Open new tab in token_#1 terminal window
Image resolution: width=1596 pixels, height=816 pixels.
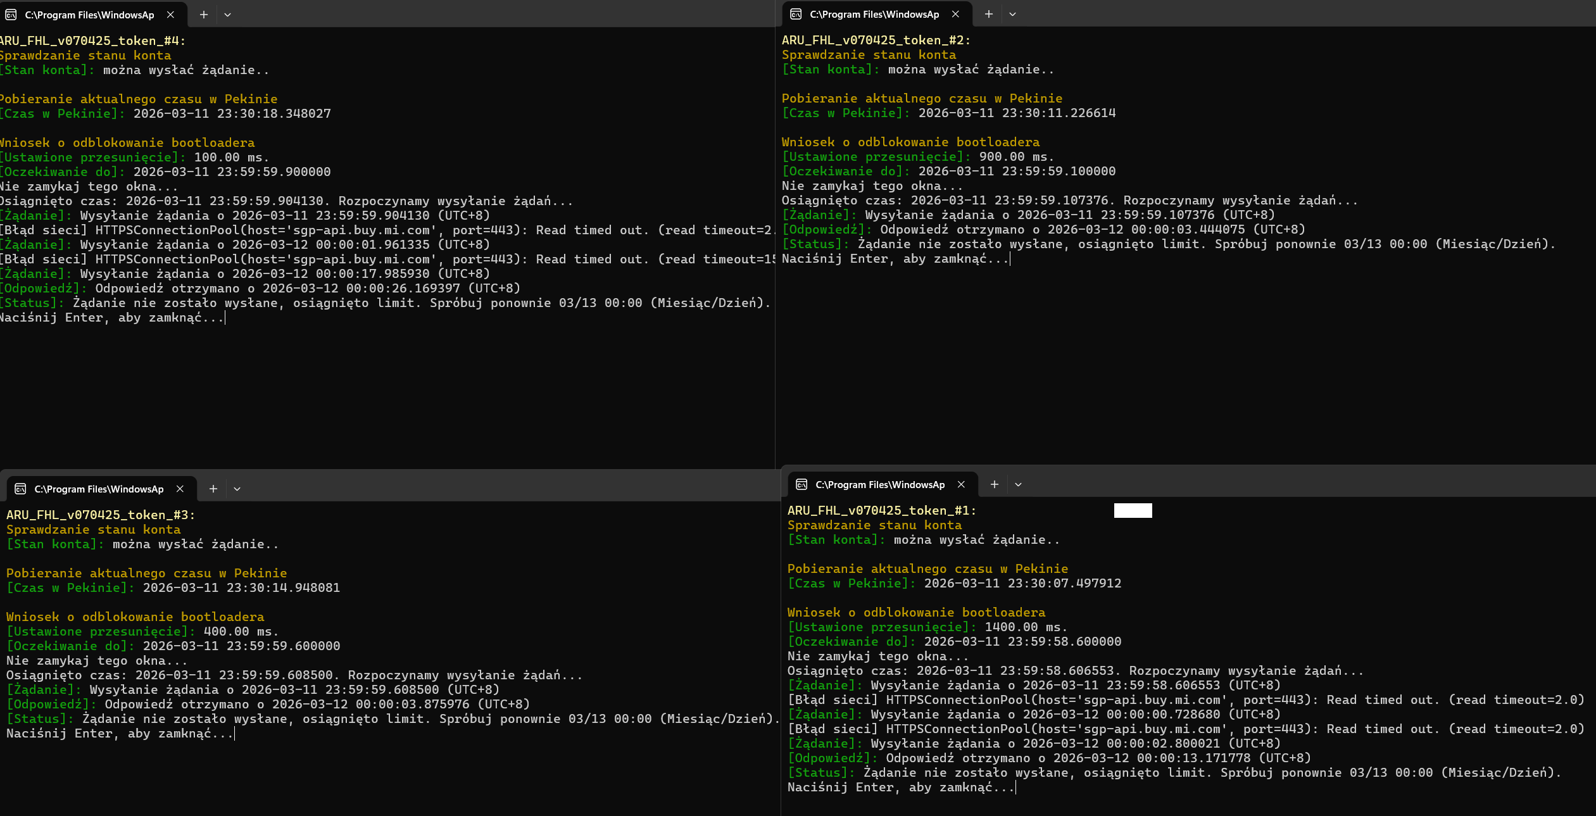pos(994,484)
